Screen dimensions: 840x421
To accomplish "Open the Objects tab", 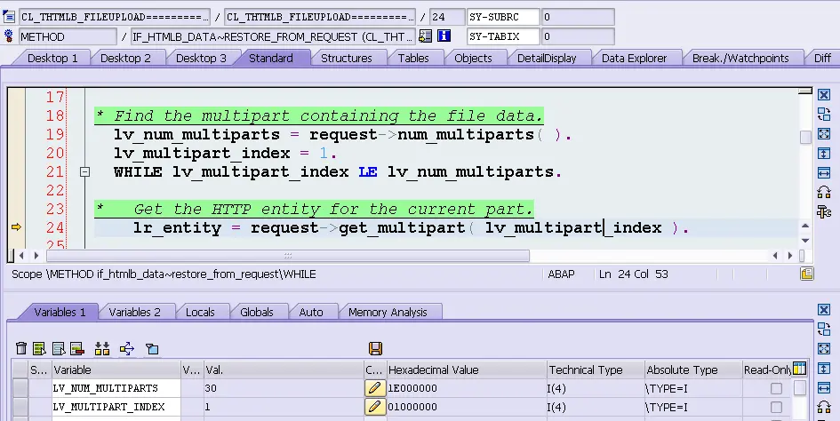I will tap(473, 58).
